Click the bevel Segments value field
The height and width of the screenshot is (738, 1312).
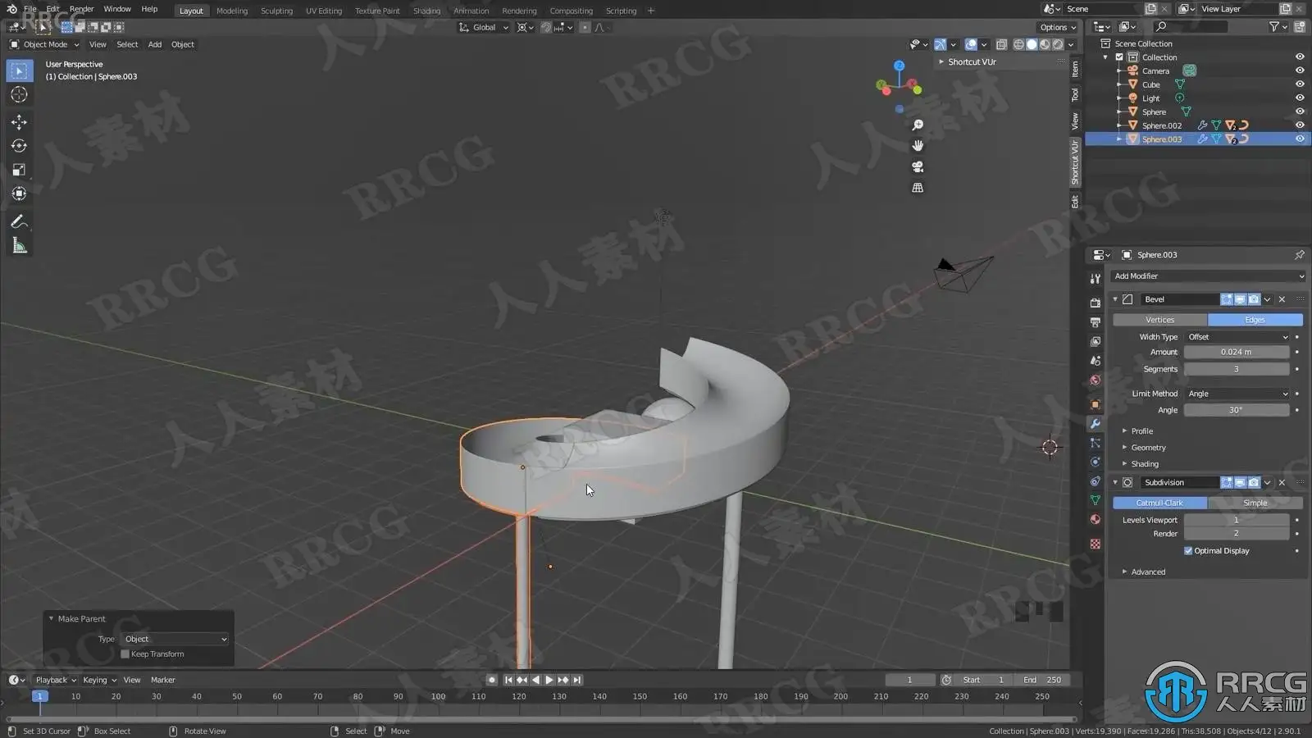tap(1237, 369)
